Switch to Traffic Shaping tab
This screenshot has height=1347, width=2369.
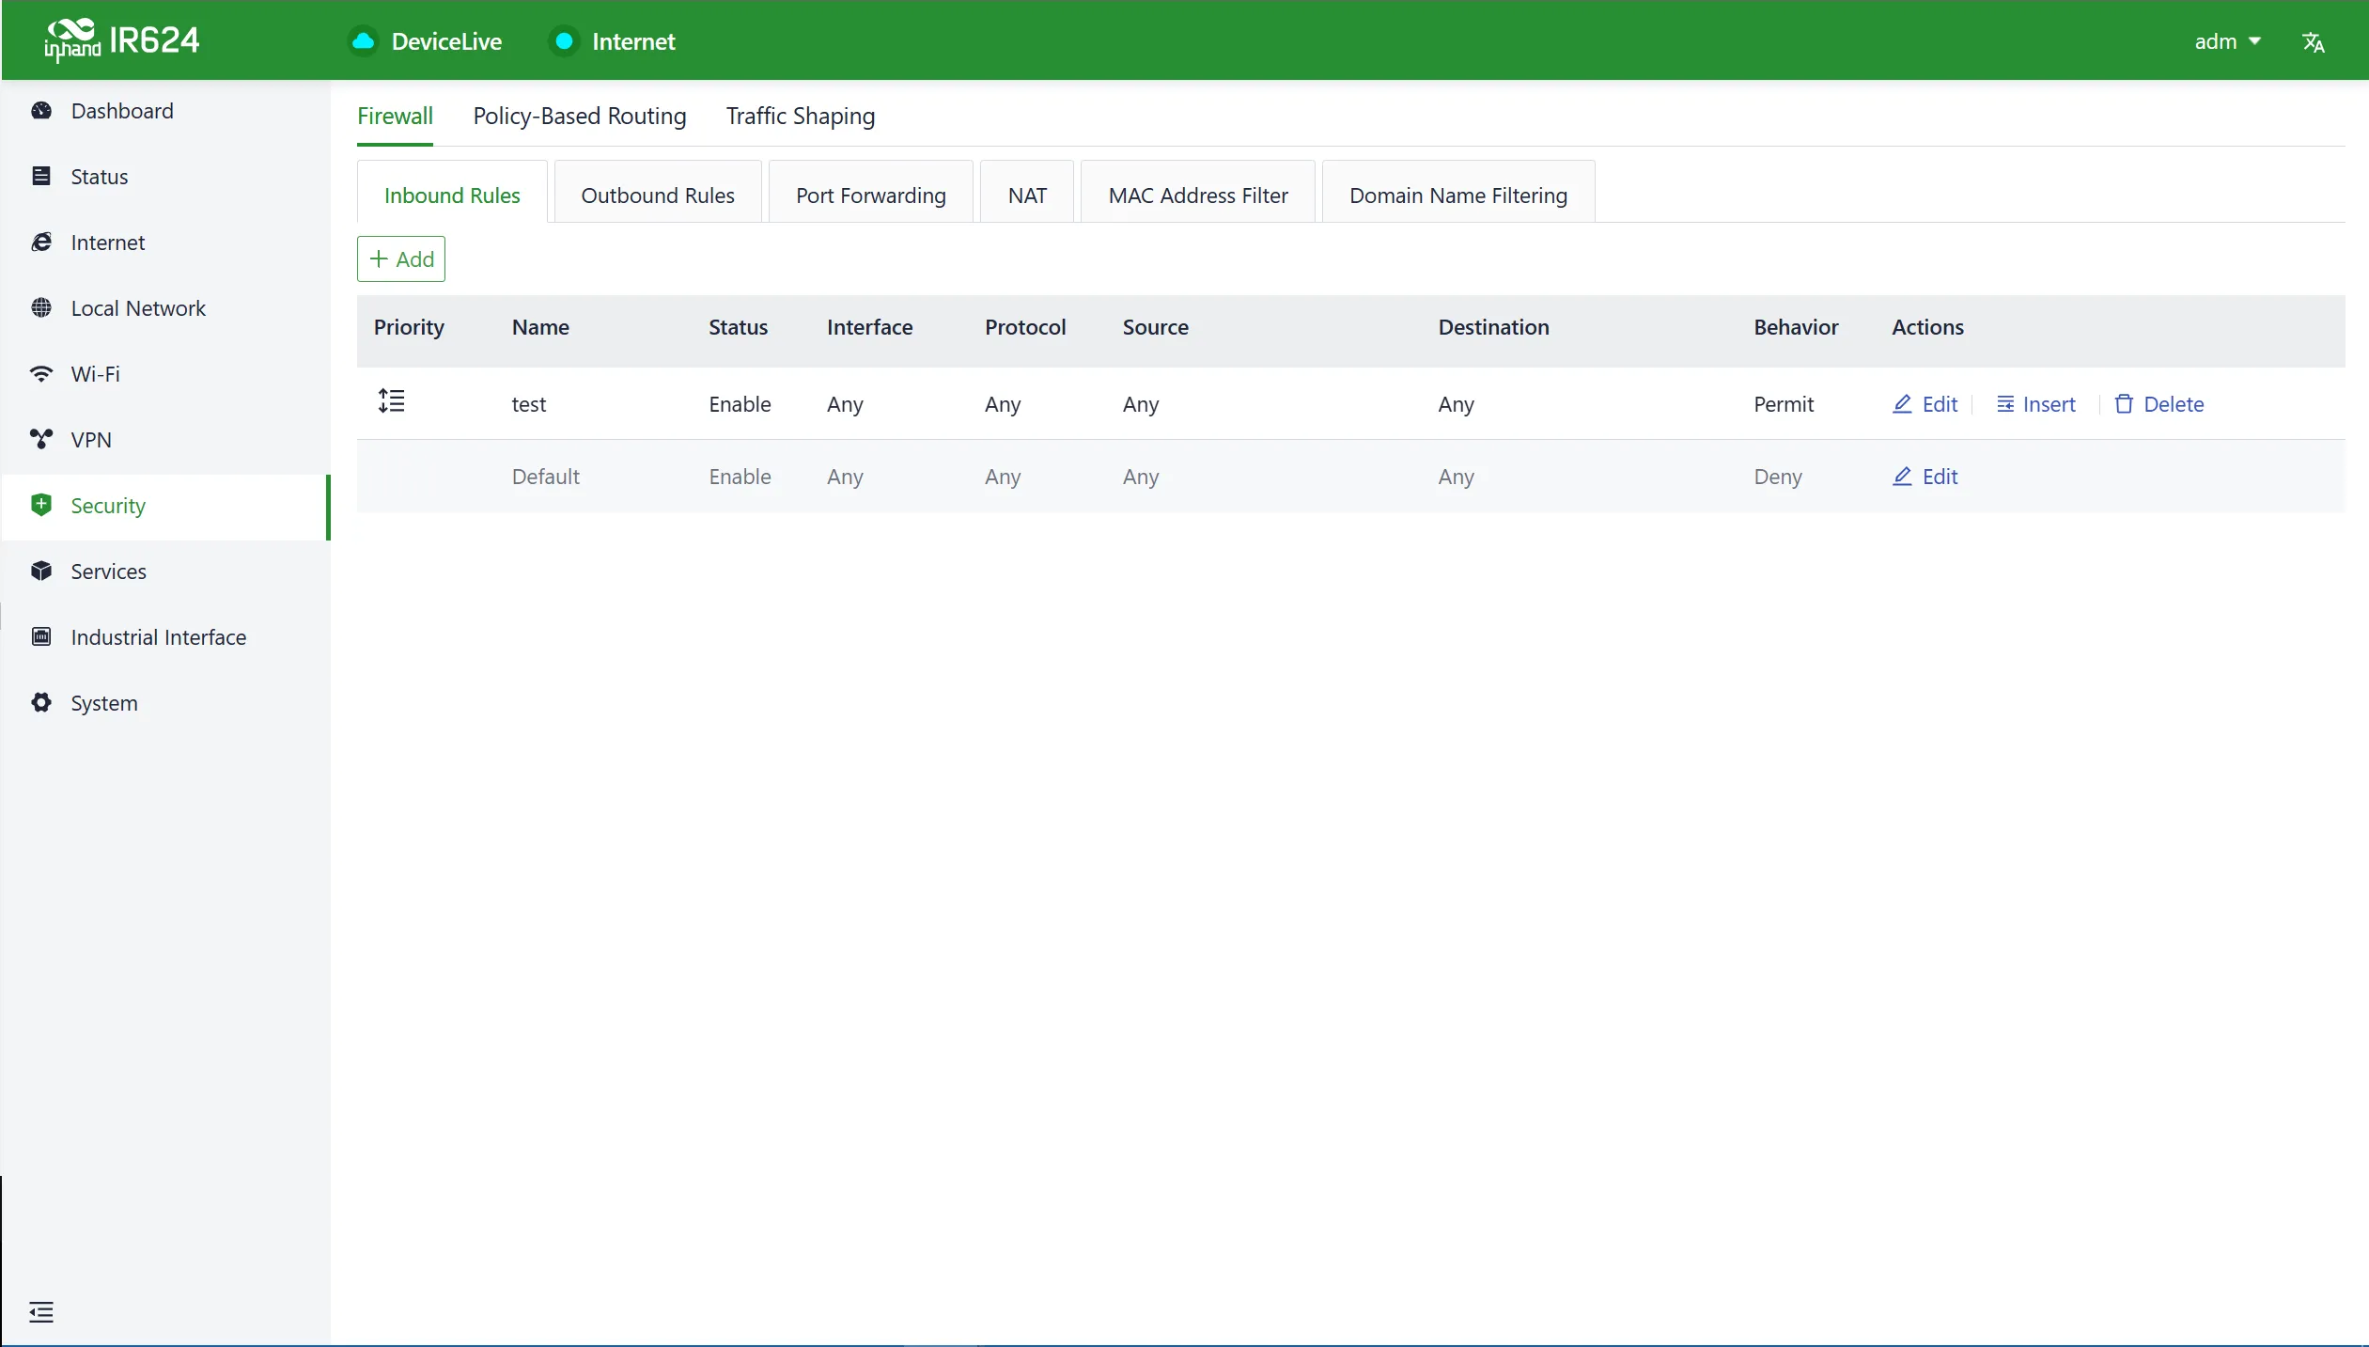click(x=801, y=116)
